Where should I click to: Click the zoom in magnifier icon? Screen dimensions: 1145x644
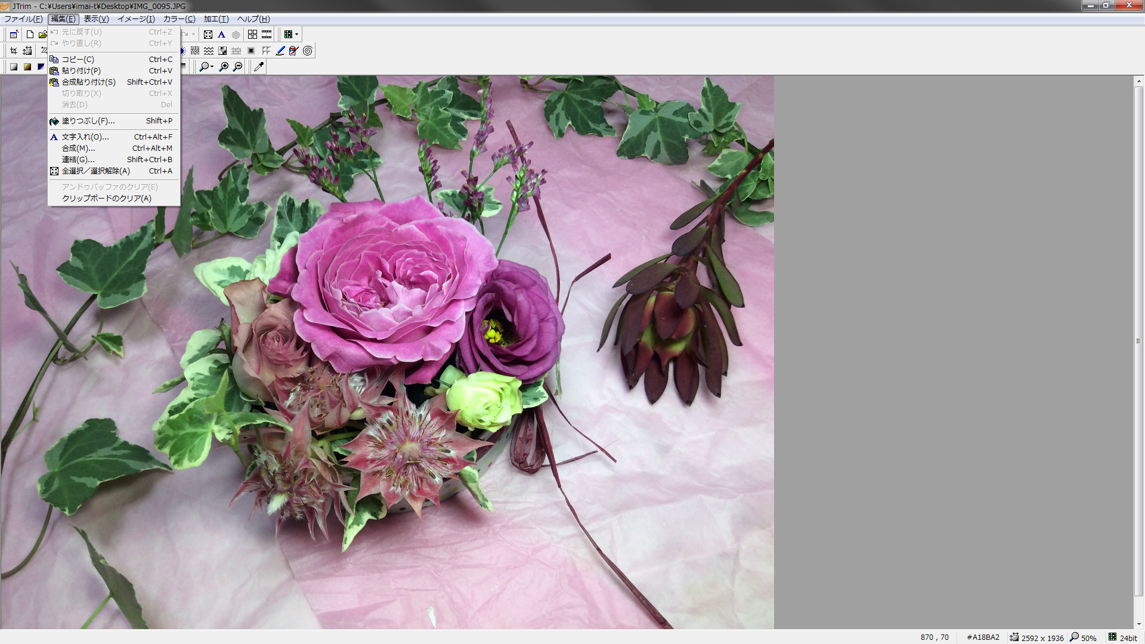(x=224, y=67)
